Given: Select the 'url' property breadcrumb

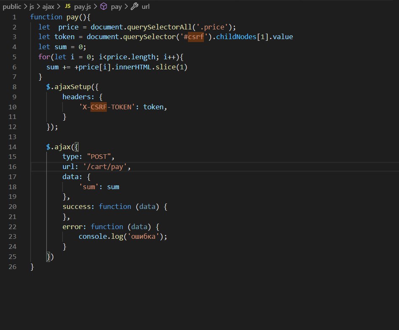Looking at the screenshot, I should [145, 7].
